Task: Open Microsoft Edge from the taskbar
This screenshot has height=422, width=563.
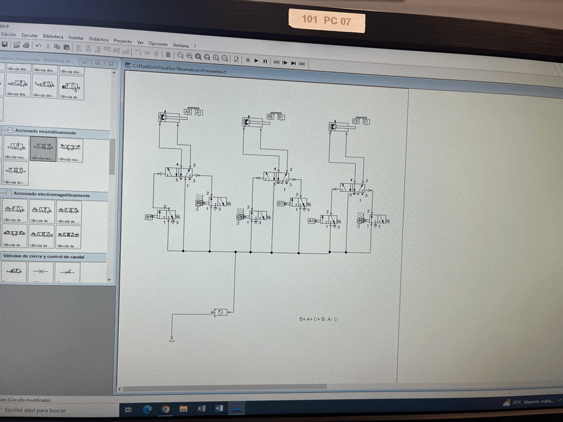Action: (147, 409)
